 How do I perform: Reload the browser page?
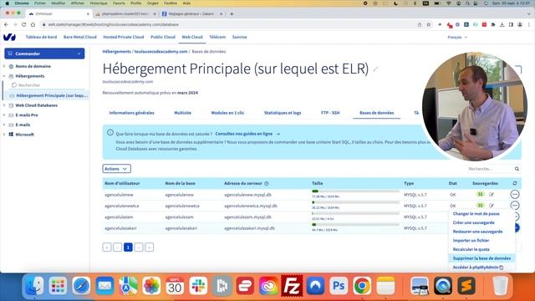[24, 24]
